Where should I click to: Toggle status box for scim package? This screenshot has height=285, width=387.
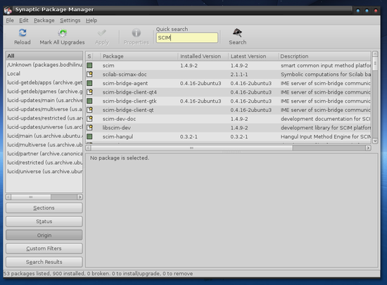tap(89, 65)
